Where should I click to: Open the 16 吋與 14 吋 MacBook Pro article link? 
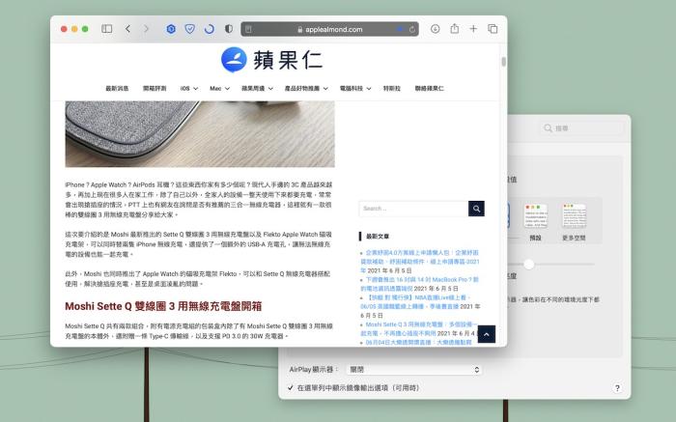[x=419, y=284]
